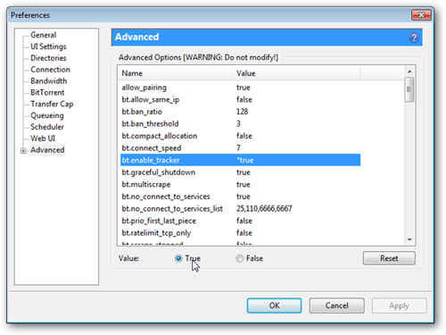Click the scrollbar down arrow
Screen dimensions: 446x335
coord(409,239)
